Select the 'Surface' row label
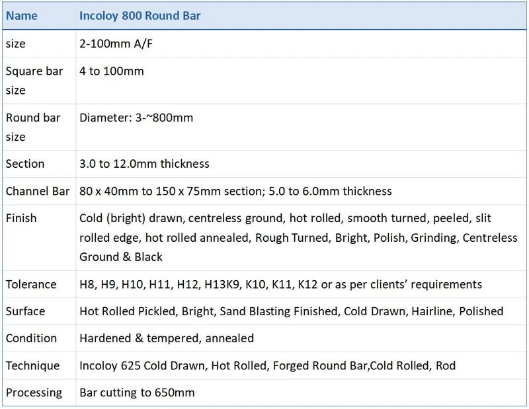The width and height of the screenshot is (529, 409). coord(25,311)
